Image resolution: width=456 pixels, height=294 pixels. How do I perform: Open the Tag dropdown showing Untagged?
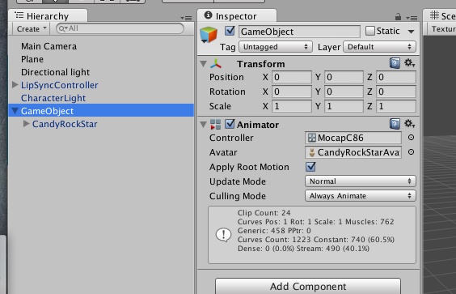click(x=276, y=47)
